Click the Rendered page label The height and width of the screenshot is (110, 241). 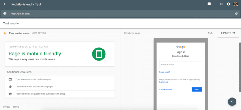coord(132,33)
